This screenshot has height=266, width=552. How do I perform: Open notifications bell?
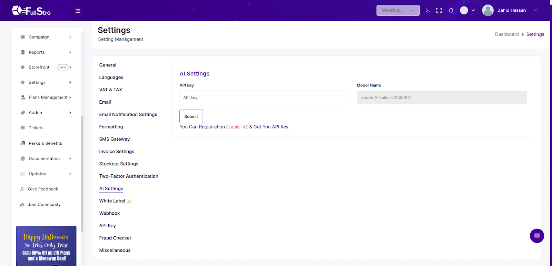[x=451, y=10]
